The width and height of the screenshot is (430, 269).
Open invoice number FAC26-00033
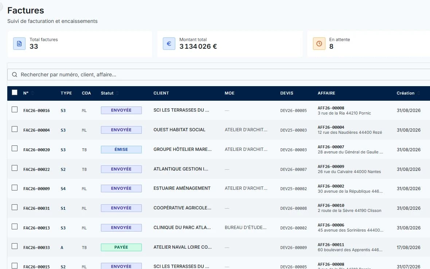(36, 248)
